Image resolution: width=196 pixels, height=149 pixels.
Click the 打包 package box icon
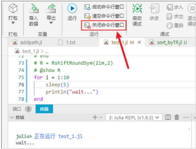pos(13,8)
